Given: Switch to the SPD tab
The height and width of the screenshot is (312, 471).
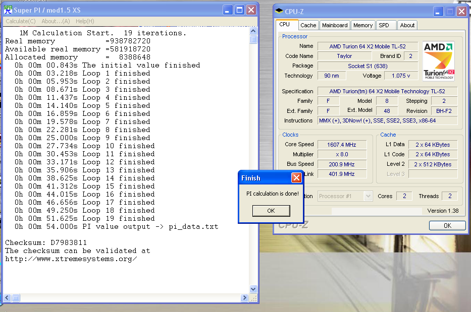Looking at the screenshot, I should pyautogui.click(x=386, y=25).
